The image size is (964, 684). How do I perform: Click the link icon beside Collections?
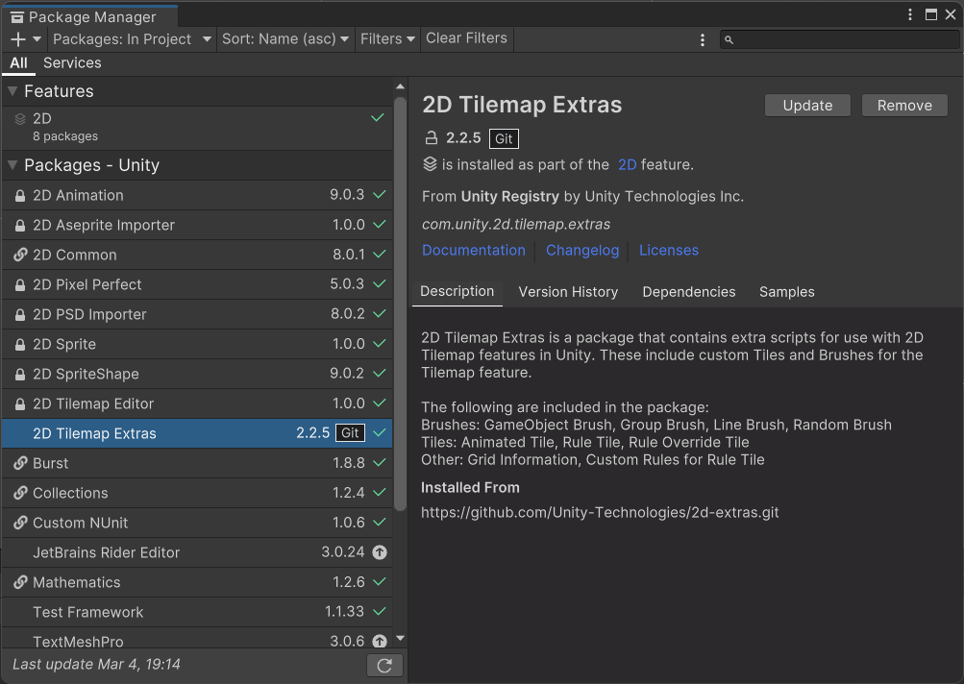(x=20, y=493)
